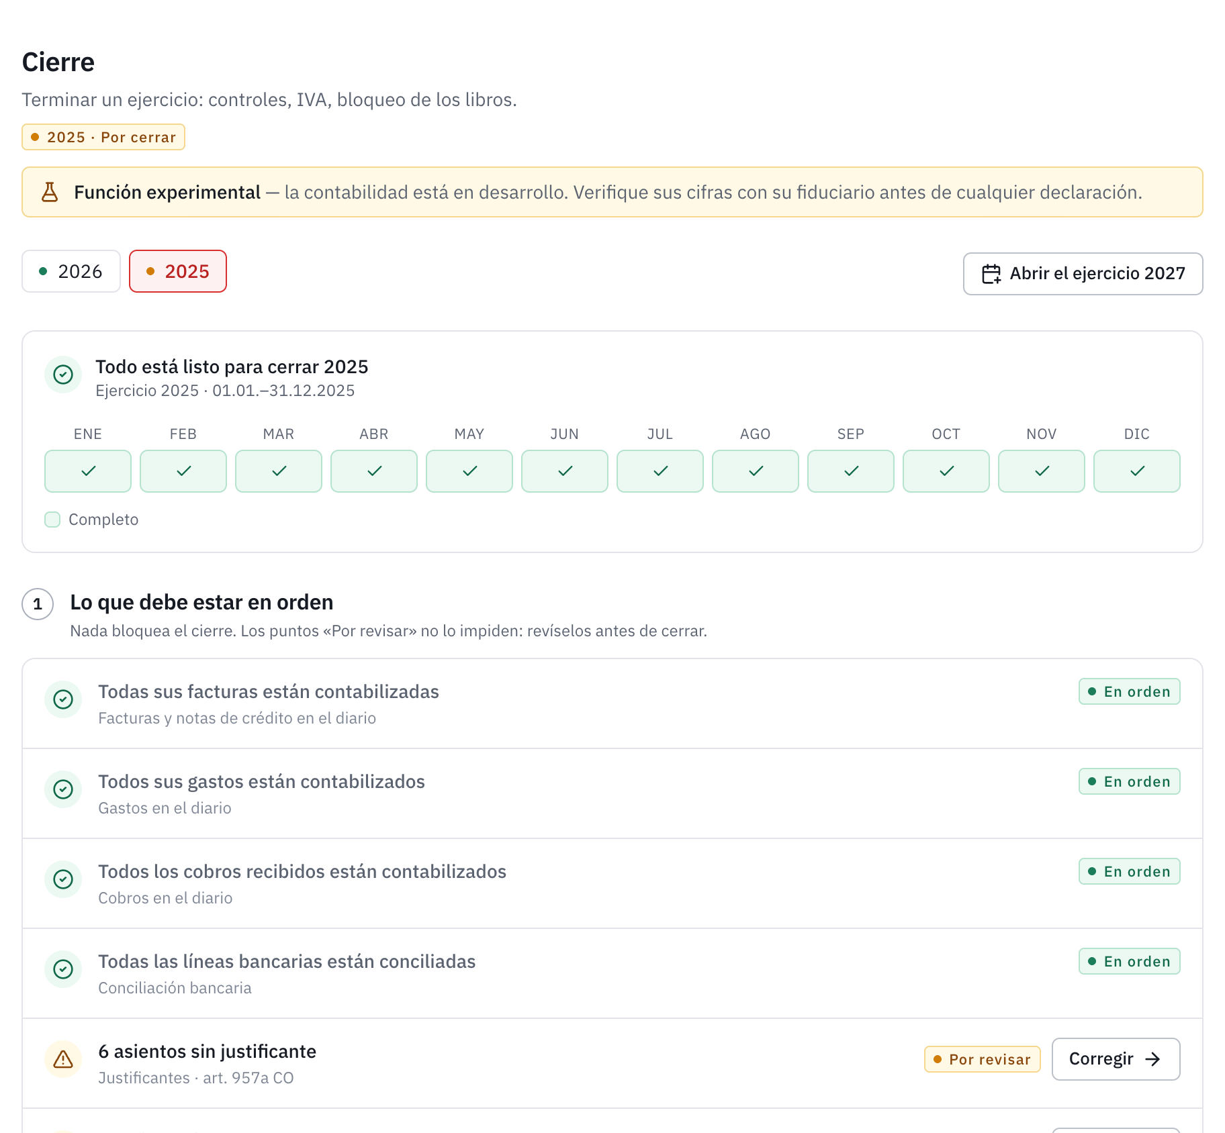Viewport: 1225px width, 1133px height.
Task: Click the flask icon in the experimental banner
Action: [x=50, y=192]
